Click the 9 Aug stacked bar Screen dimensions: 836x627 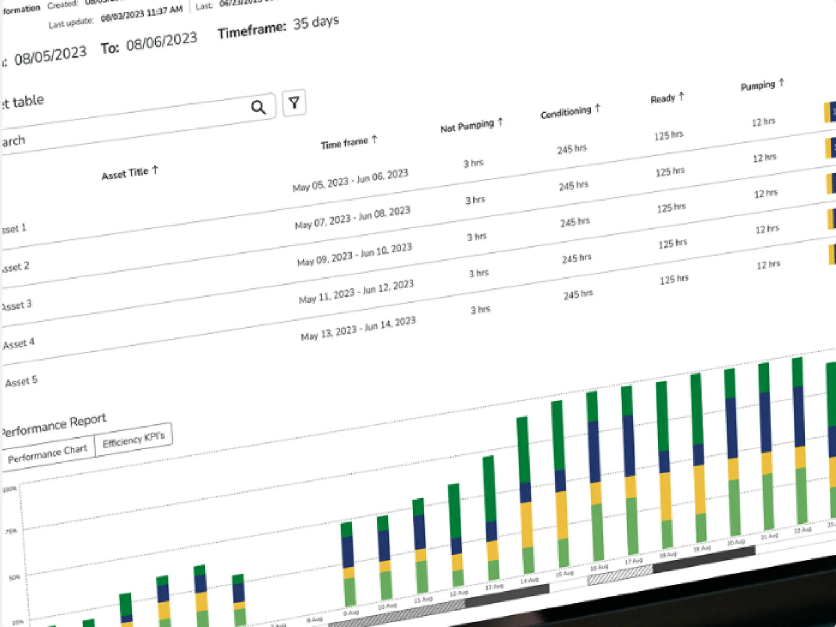pyautogui.click(x=348, y=564)
